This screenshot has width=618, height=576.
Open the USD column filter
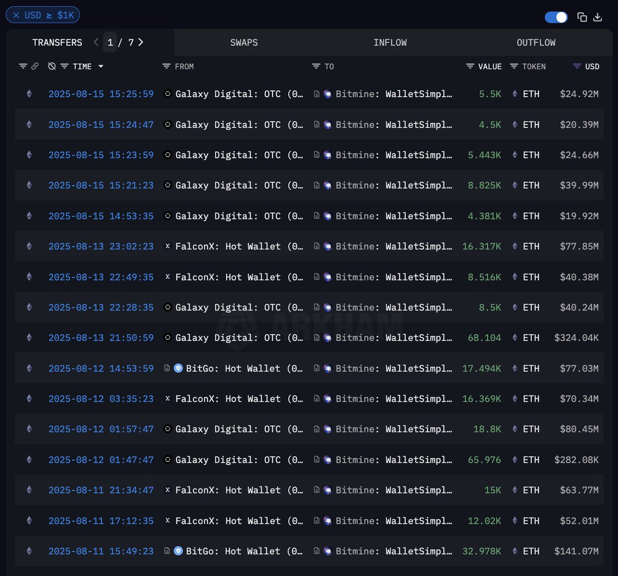click(577, 66)
